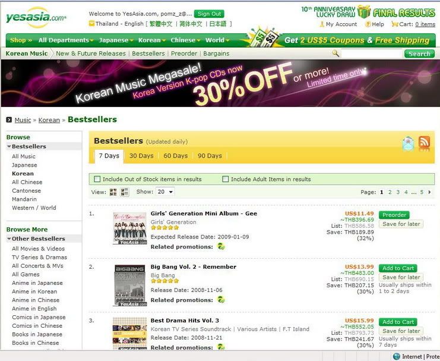This screenshot has height=361, width=440.
Task: Open Girls' Generation Gee album thumbnail
Action: [129, 228]
